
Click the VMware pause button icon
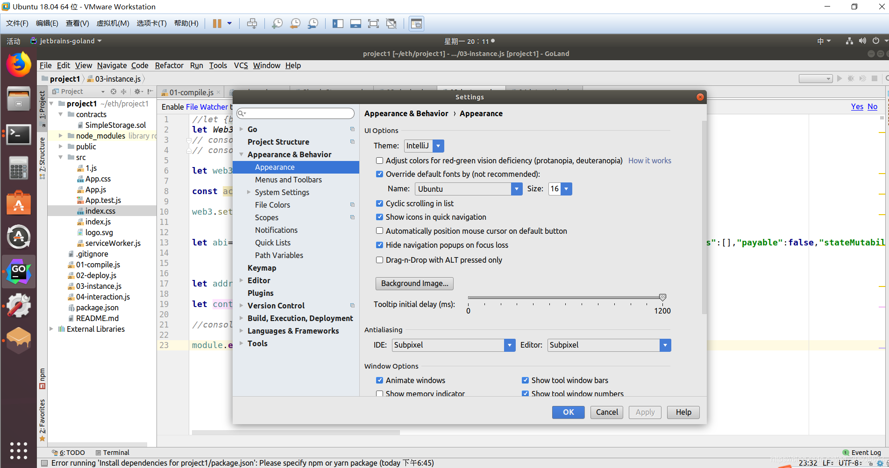(217, 23)
